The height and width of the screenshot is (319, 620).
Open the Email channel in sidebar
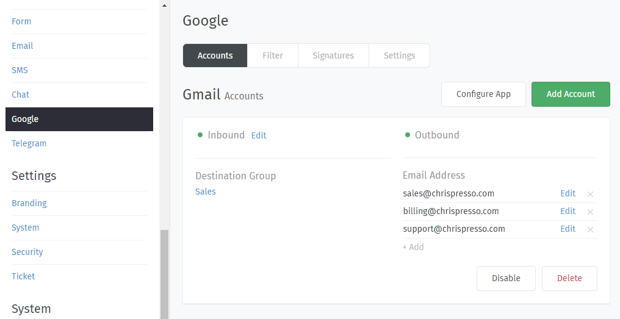click(23, 46)
